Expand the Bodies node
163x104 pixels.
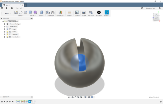point(5,32)
